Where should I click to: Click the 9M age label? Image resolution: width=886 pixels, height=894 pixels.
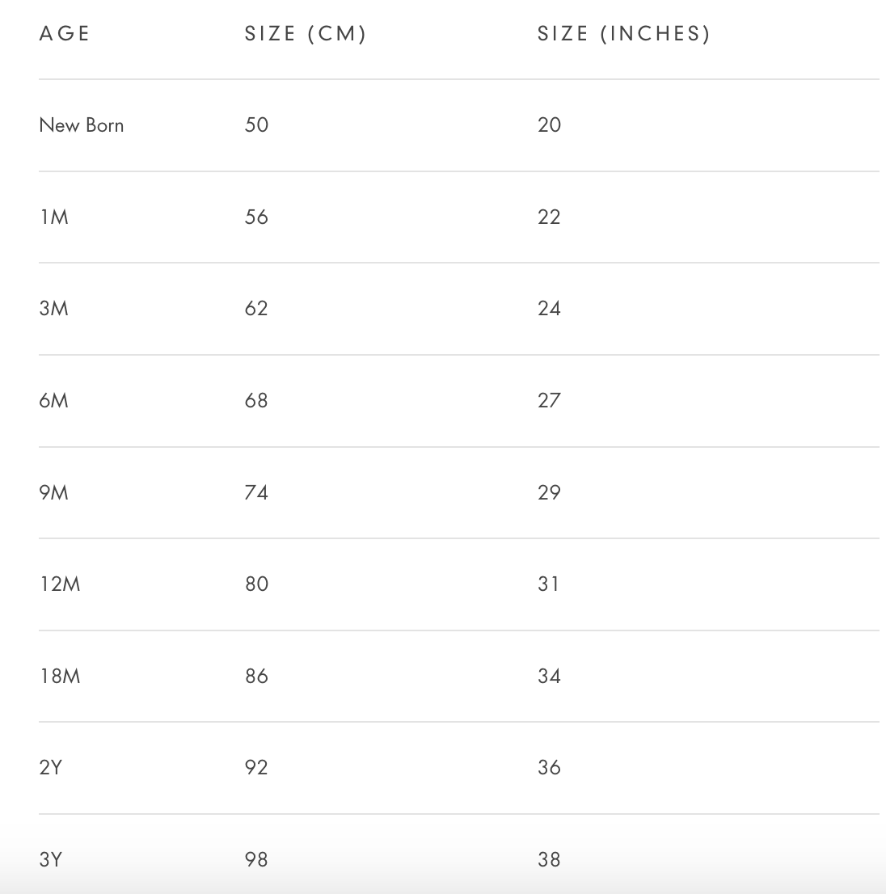click(x=54, y=492)
